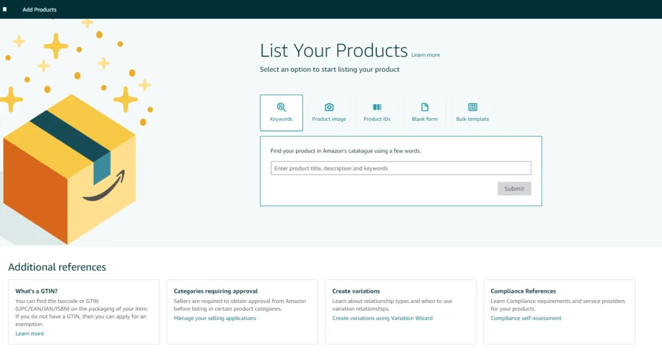The width and height of the screenshot is (662, 358).
Task: Click the Create variations heading
Action: (356, 291)
